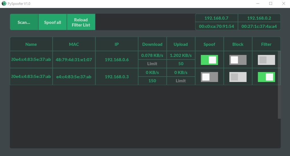Select IP cell 192.168.0.6
The width and height of the screenshot is (290, 156).
coord(117,59)
